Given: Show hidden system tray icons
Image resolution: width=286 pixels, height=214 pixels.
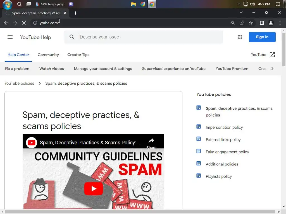Looking at the screenshot, I should 239,4.
